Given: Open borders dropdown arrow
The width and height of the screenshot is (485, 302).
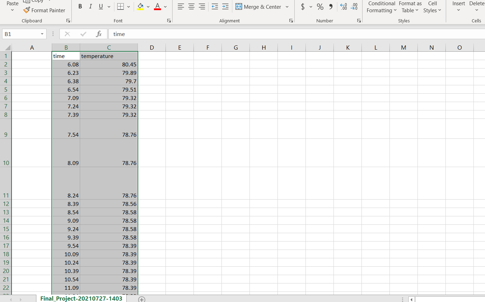Looking at the screenshot, I should coord(128,7).
